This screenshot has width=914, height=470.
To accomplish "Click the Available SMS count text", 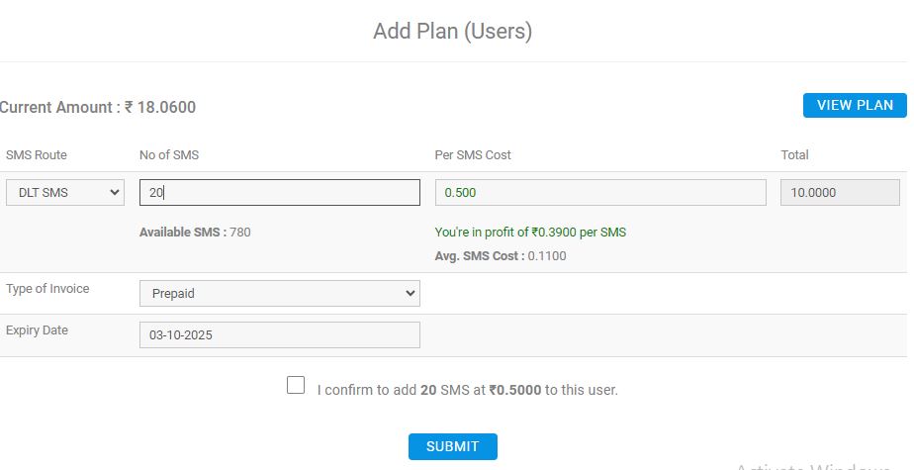I will pyautogui.click(x=195, y=233).
